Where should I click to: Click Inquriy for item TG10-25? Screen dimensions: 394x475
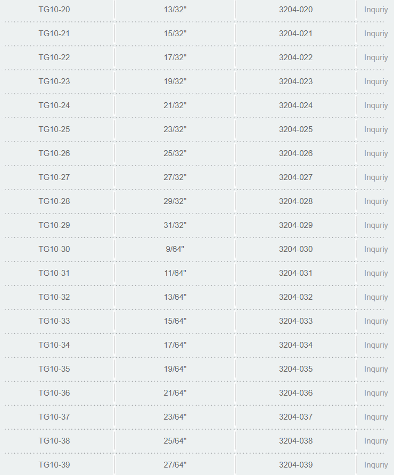click(x=375, y=129)
